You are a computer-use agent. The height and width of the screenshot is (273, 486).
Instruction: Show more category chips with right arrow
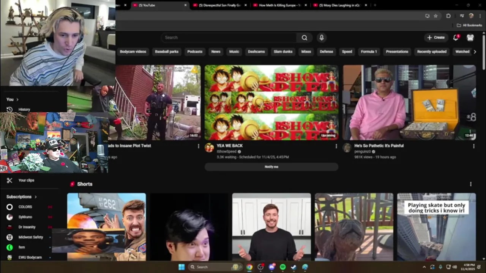click(x=475, y=52)
